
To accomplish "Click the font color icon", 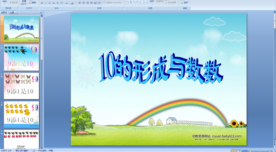I will [72, 3].
